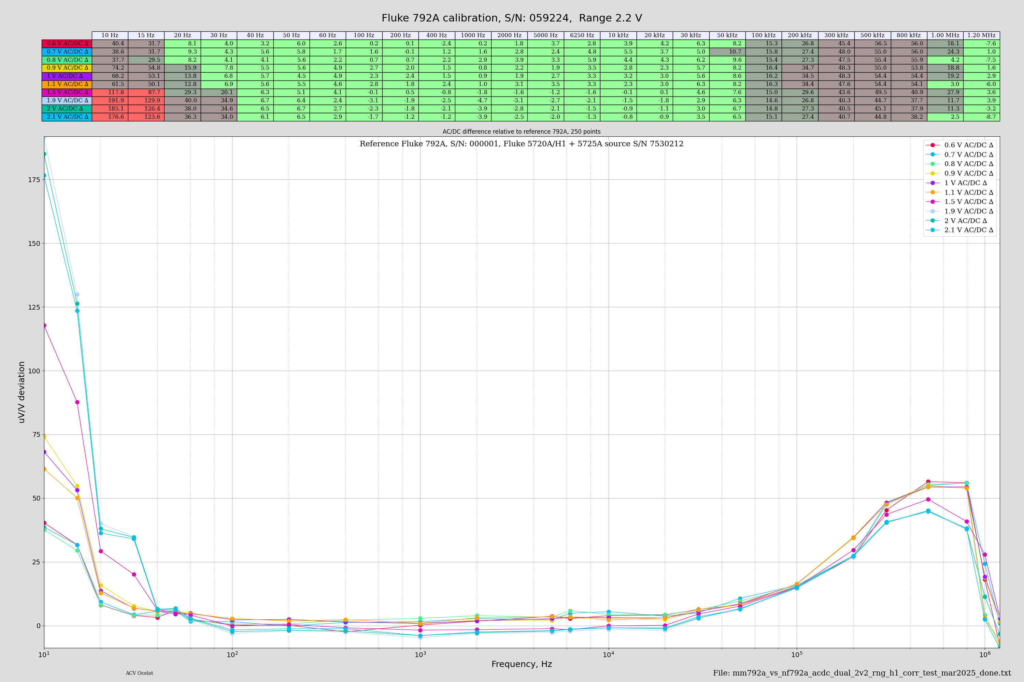Select the magenta "1.5 V AC/DC Δ" table row label
1024x682 pixels.
pos(67,92)
